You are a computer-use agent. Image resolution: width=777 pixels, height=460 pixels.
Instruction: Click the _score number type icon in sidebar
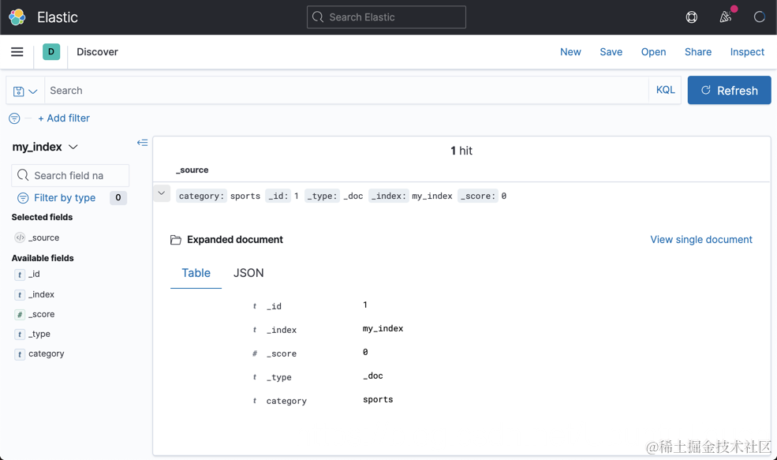point(19,315)
